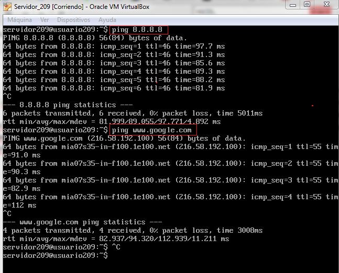Maximize the Servidor_209 VM window

tap(306, 5)
